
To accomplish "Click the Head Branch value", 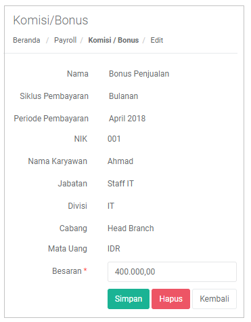I will coord(131,228).
